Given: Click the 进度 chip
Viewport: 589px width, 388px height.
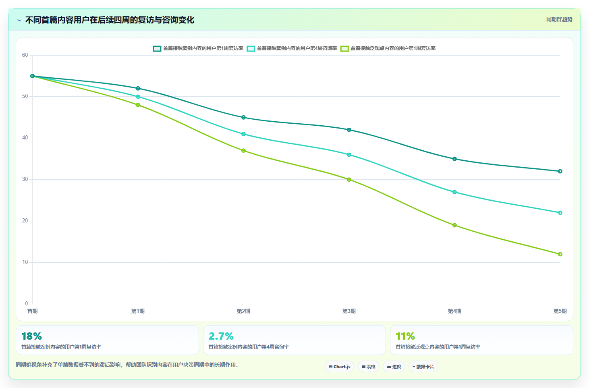Looking at the screenshot, I should pos(394,367).
